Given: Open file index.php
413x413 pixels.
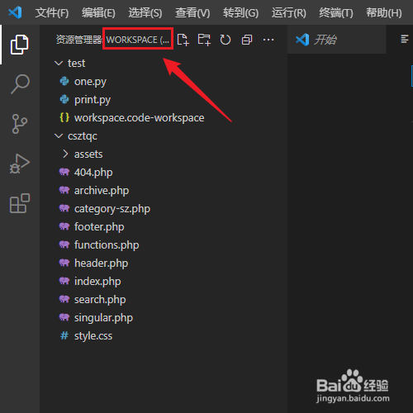Looking at the screenshot, I should [97, 282].
